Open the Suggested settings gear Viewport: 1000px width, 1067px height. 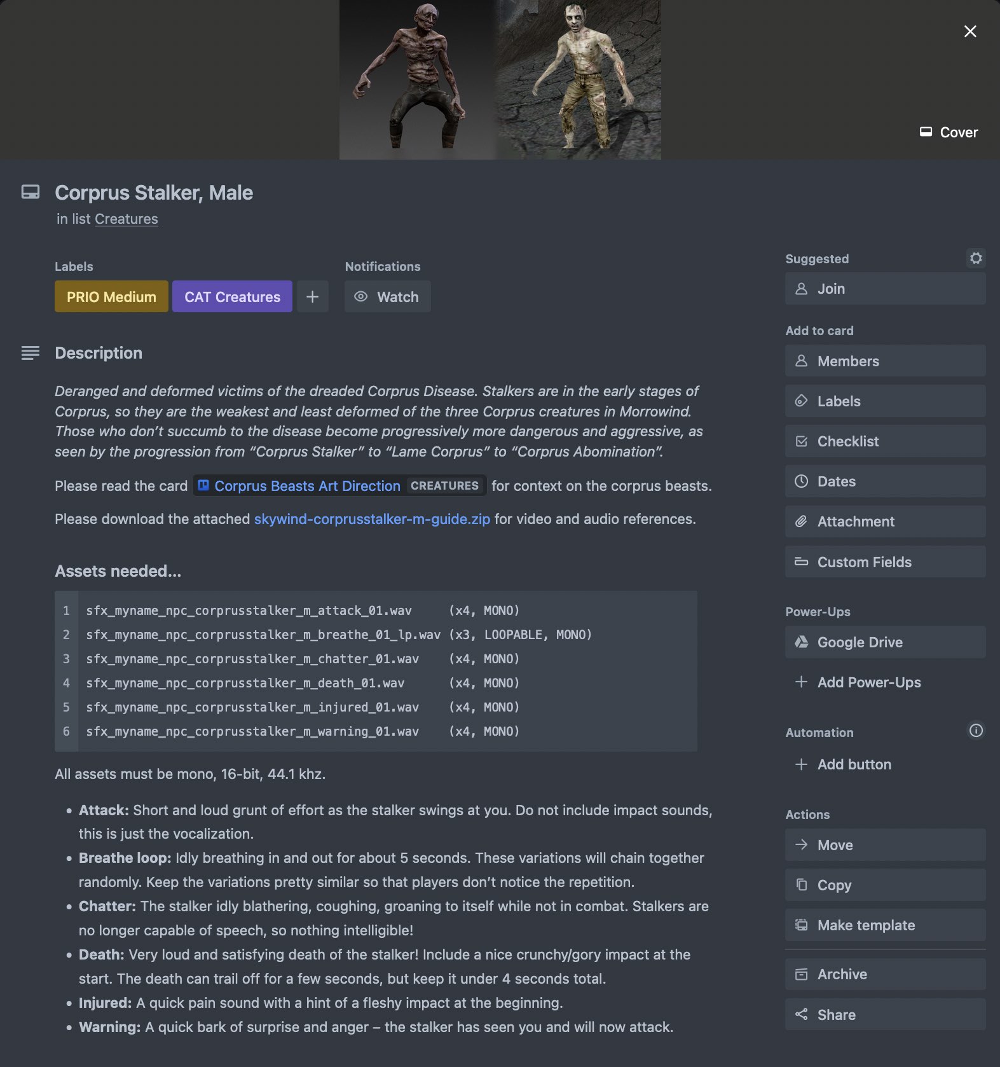click(x=976, y=258)
